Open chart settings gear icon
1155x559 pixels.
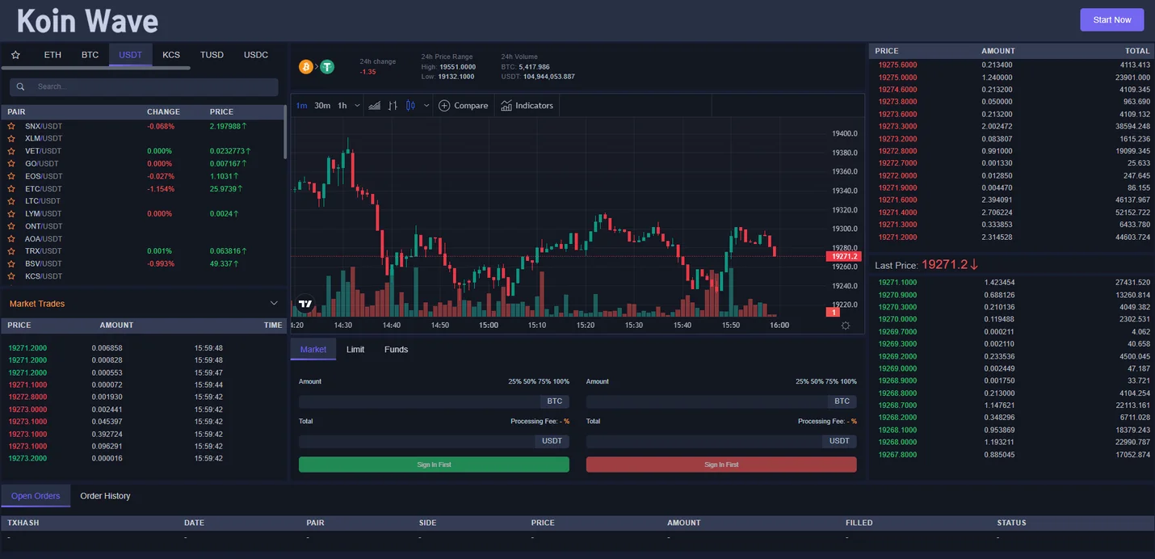(x=846, y=326)
